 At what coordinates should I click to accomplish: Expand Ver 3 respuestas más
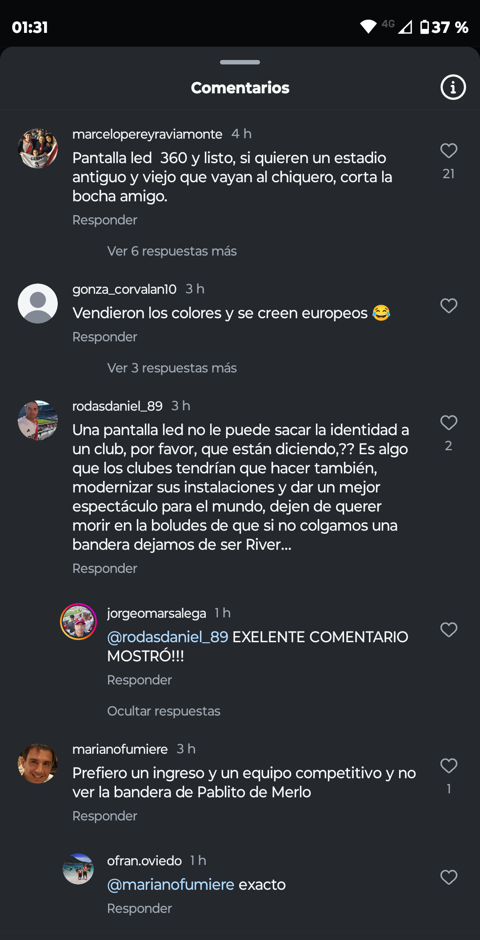(x=172, y=368)
